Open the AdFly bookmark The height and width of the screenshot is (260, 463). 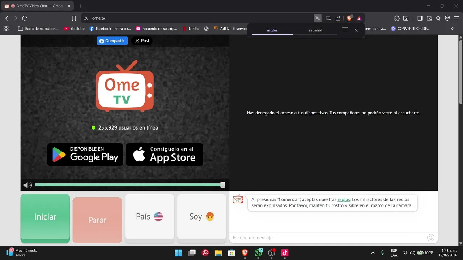click(230, 29)
